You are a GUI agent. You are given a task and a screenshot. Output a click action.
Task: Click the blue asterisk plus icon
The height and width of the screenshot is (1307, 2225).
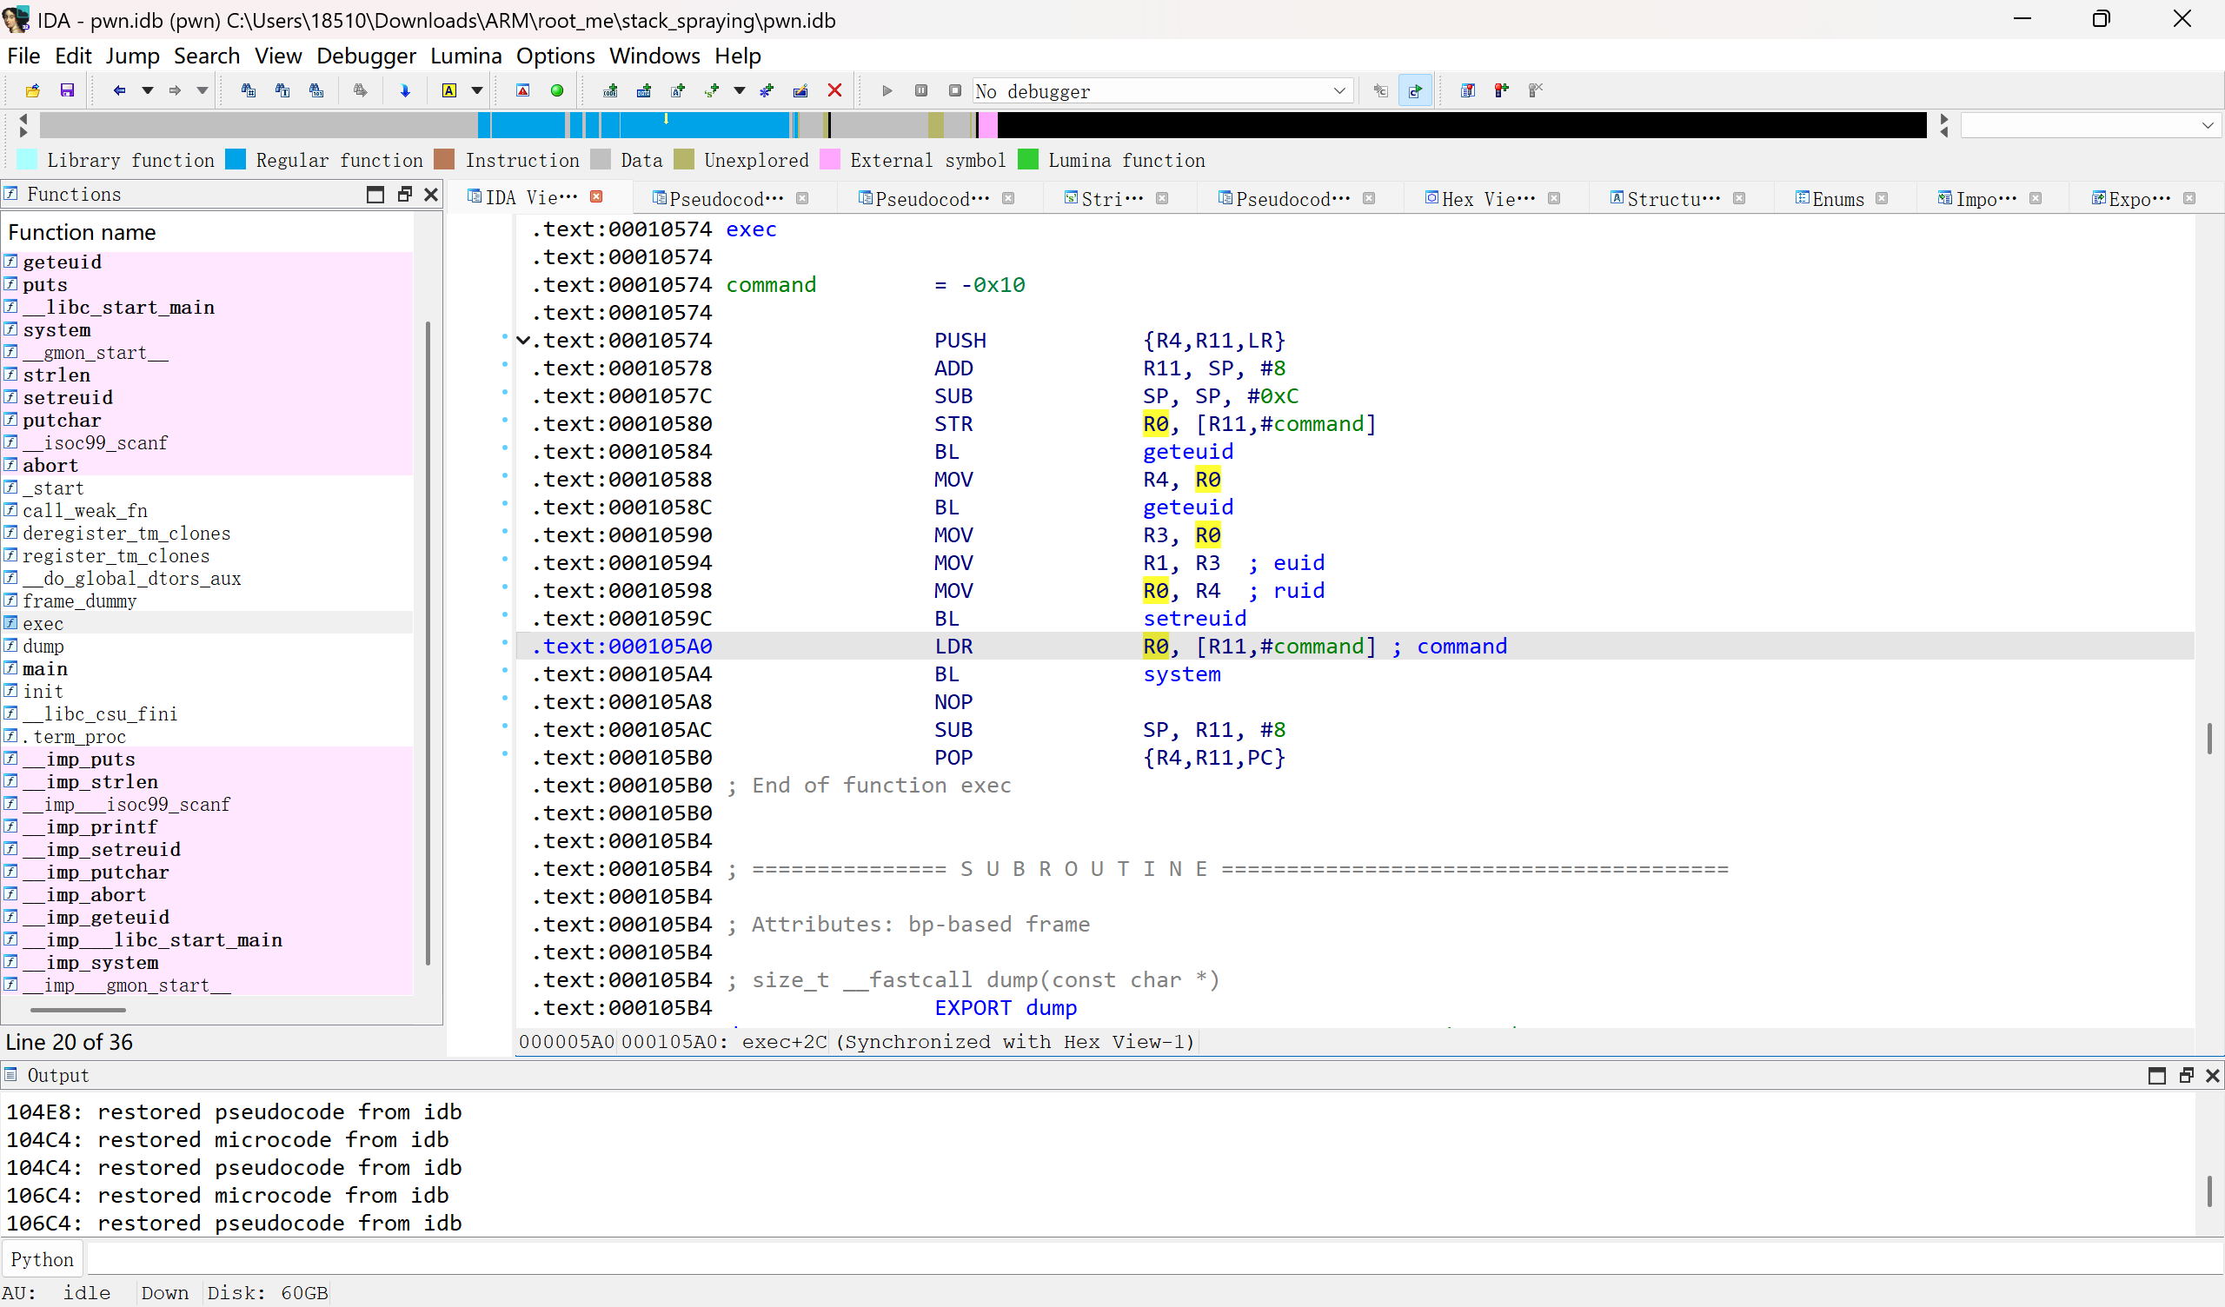point(767,90)
